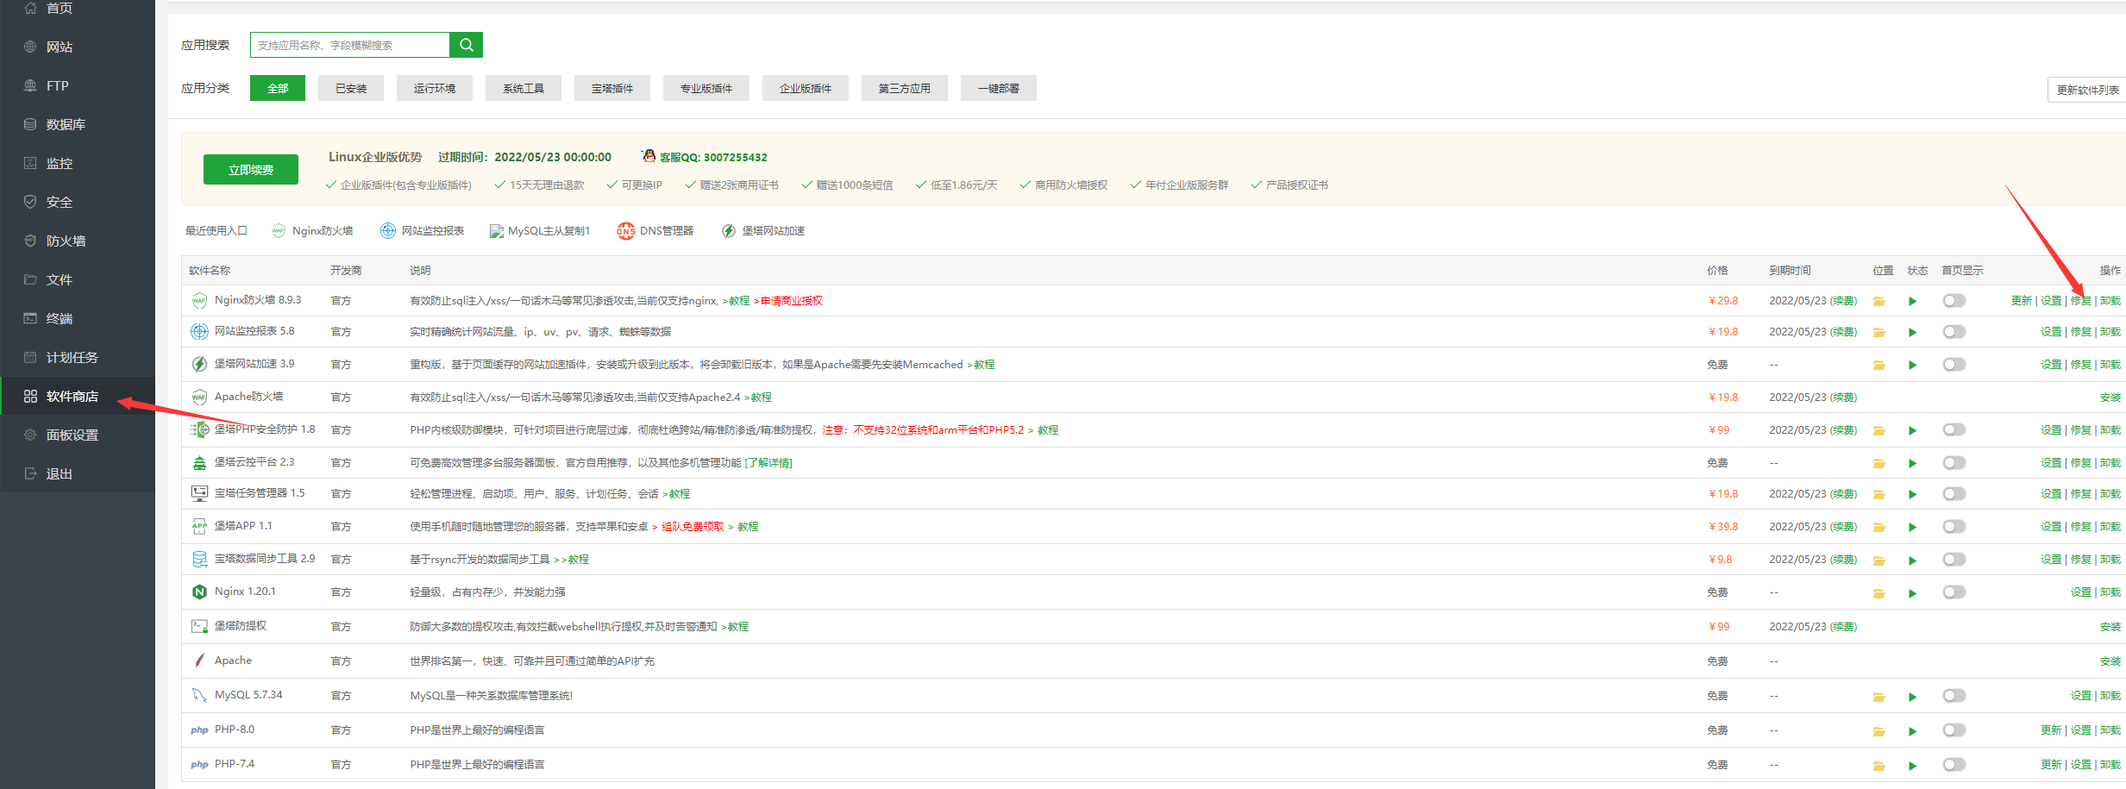Click status play icon for 堡塔PHP安全防护 1.8

[1912, 431]
